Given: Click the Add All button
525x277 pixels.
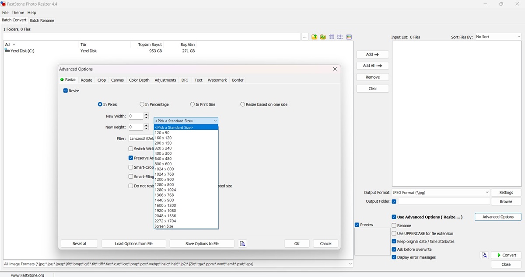Looking at the screenshot, I should point(373,66).
